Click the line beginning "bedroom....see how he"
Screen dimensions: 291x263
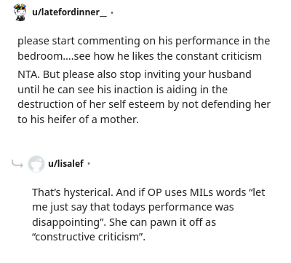[x=140, y=56]
